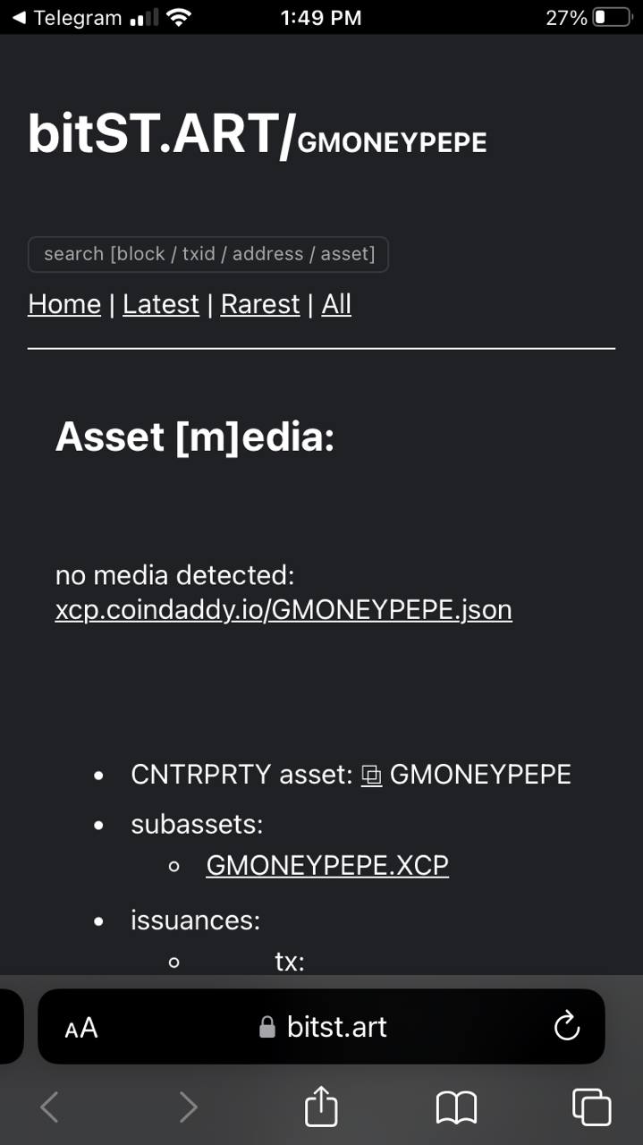
Task: Tap the lock icon beside bitst.art
Action: pos(267,1027)
